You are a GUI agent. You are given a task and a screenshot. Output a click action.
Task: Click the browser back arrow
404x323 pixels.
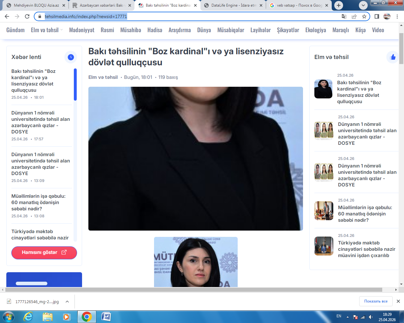[7, 16]
